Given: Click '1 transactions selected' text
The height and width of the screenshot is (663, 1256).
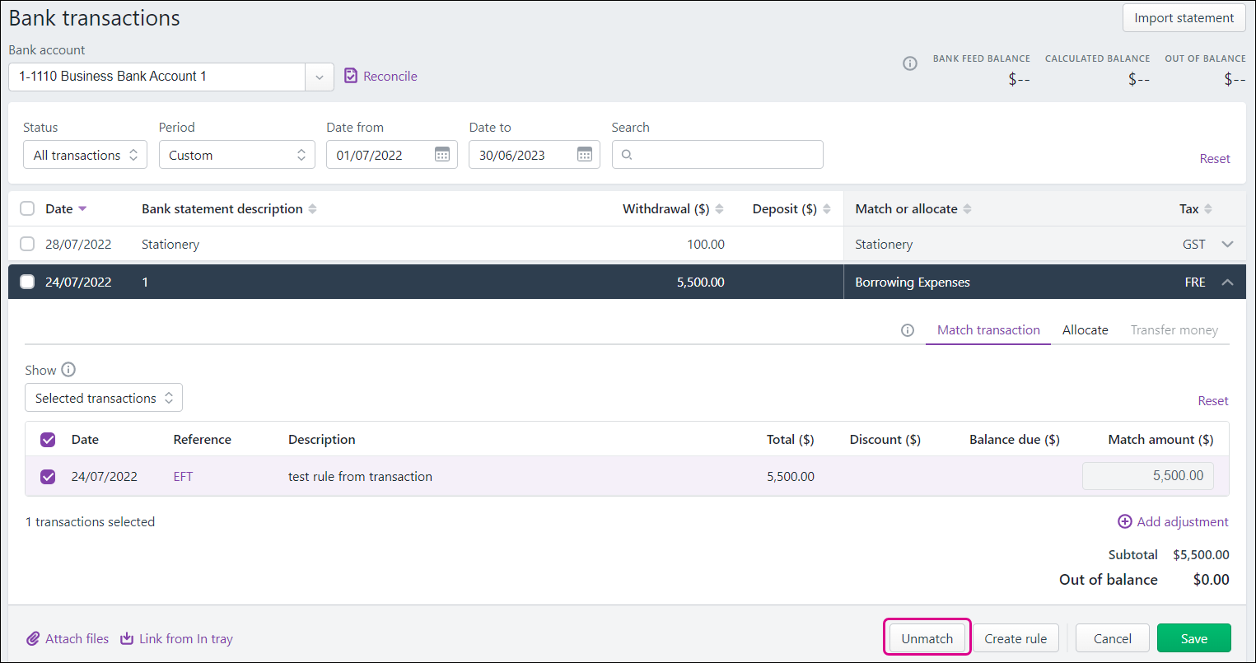Looking at the screenshot, I should pos(91,521).
